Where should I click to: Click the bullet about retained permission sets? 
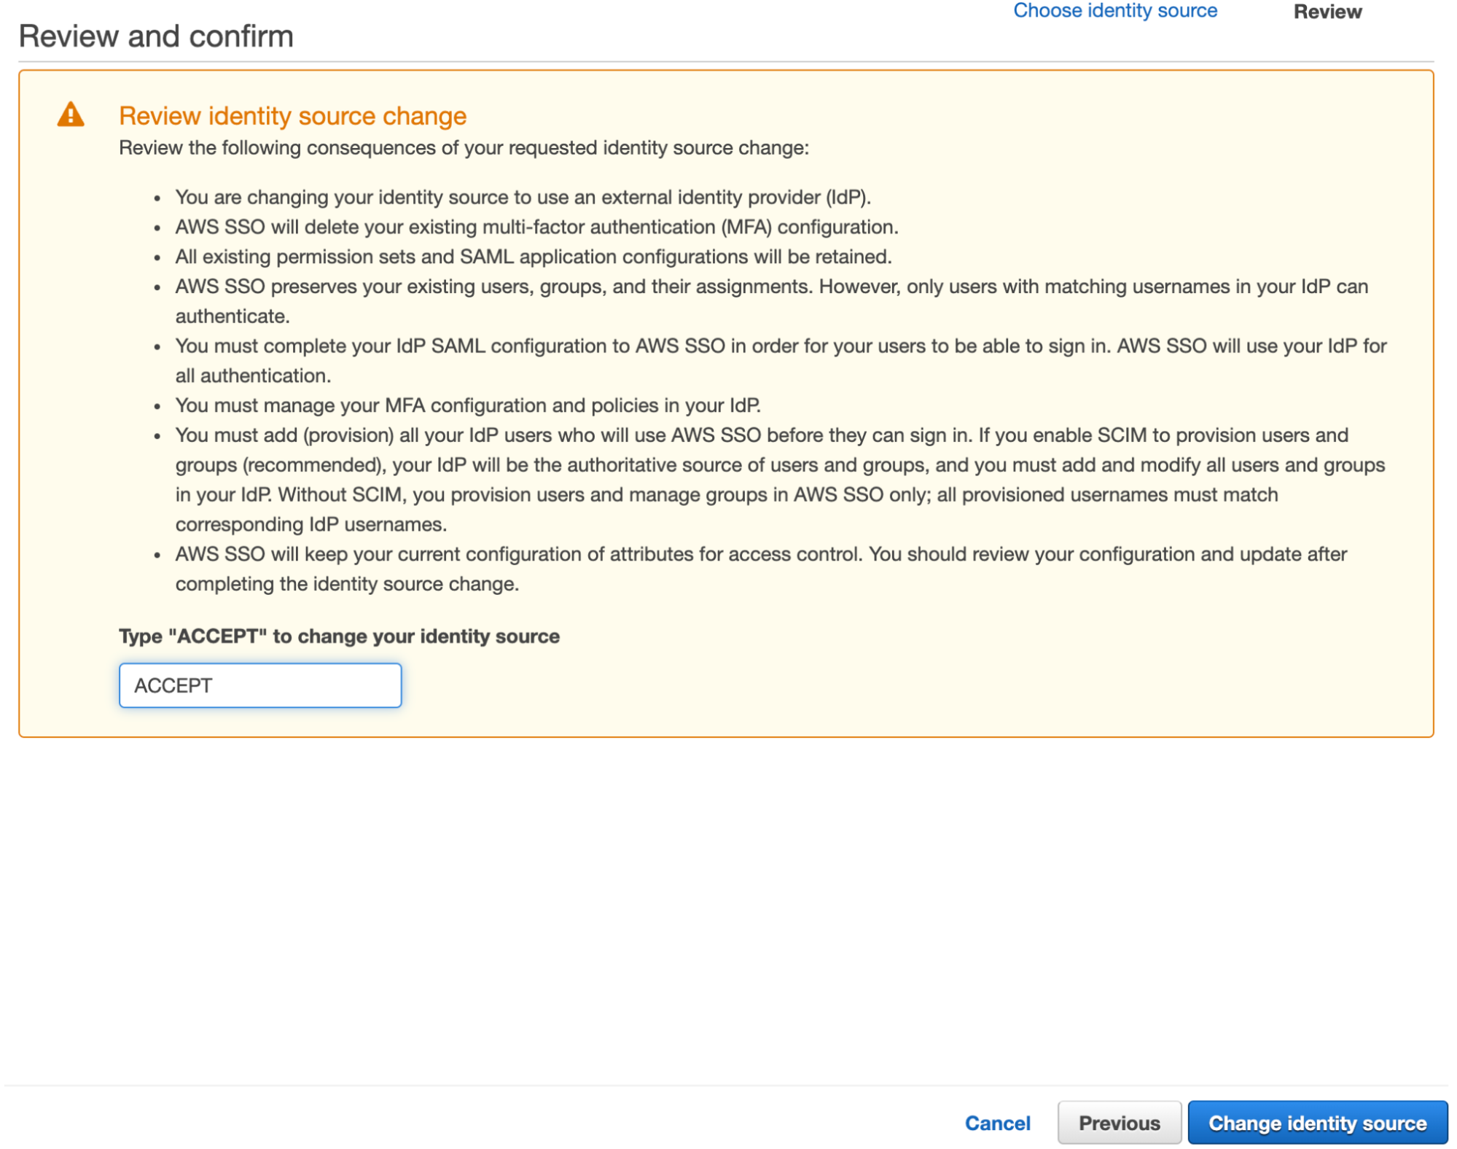533,257
